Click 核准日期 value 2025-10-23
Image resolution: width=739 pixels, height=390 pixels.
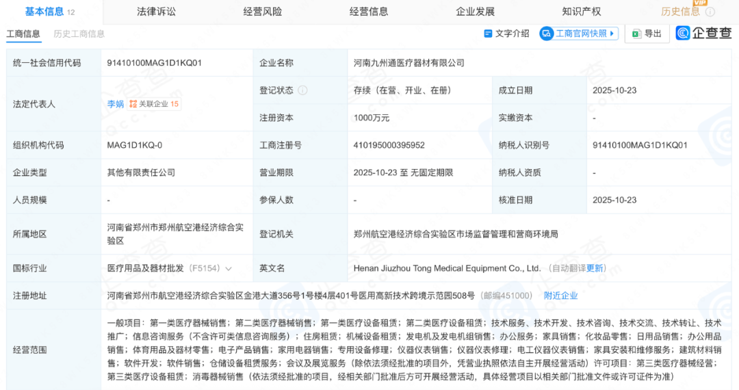coord(614,200)
